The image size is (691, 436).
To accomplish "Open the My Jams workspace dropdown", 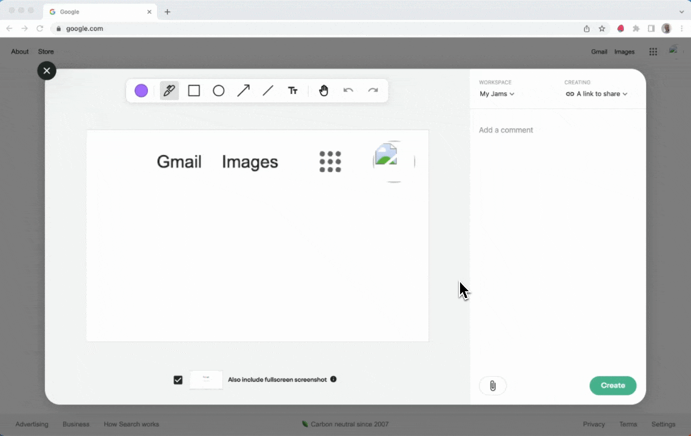I will pyautogui.click(x=496, y=94).
